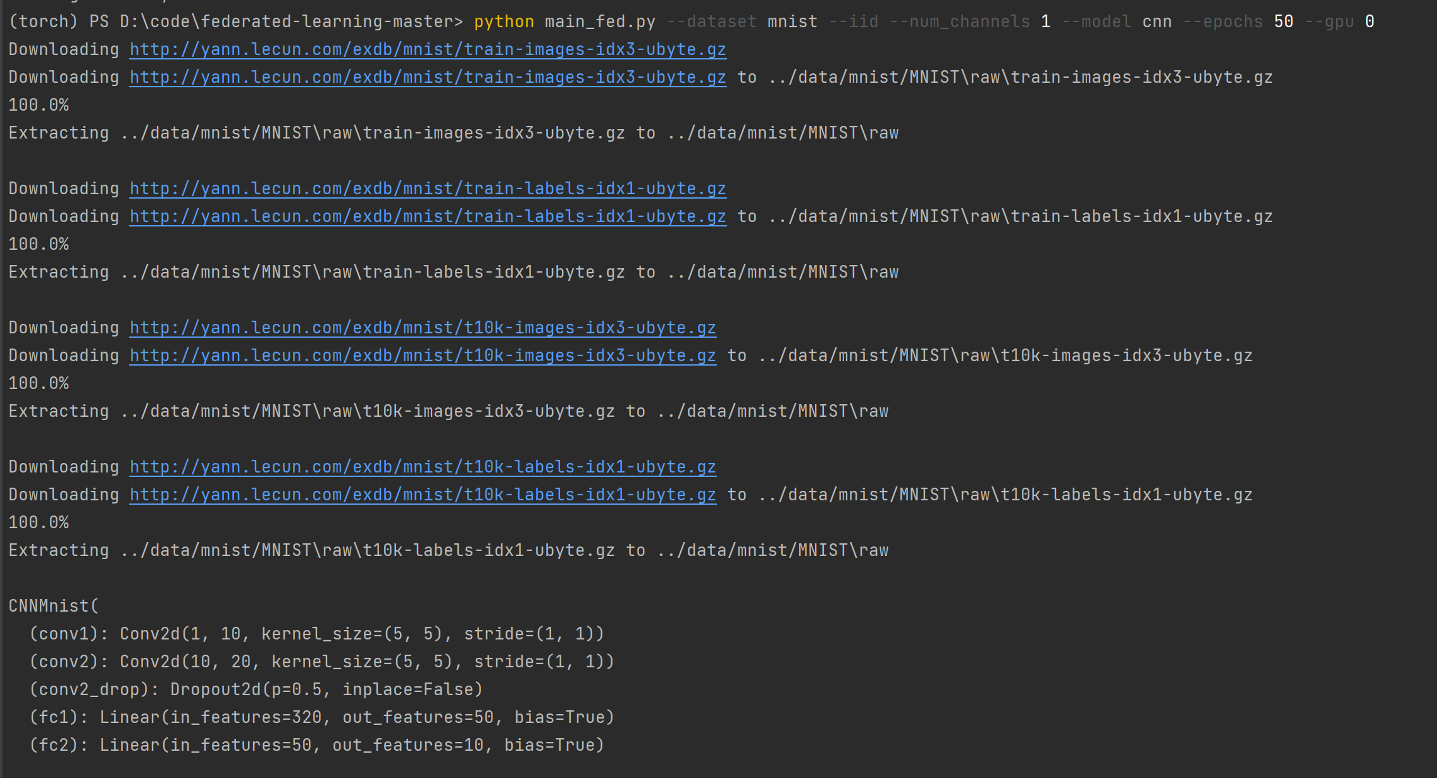Click the --epochs argument in the command
Viewport: 1437px width, 778px height.
point(1222,22)
